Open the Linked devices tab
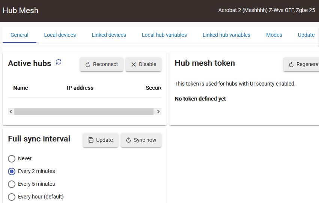This screenshot has width=319, height=203. coord(109,35)
